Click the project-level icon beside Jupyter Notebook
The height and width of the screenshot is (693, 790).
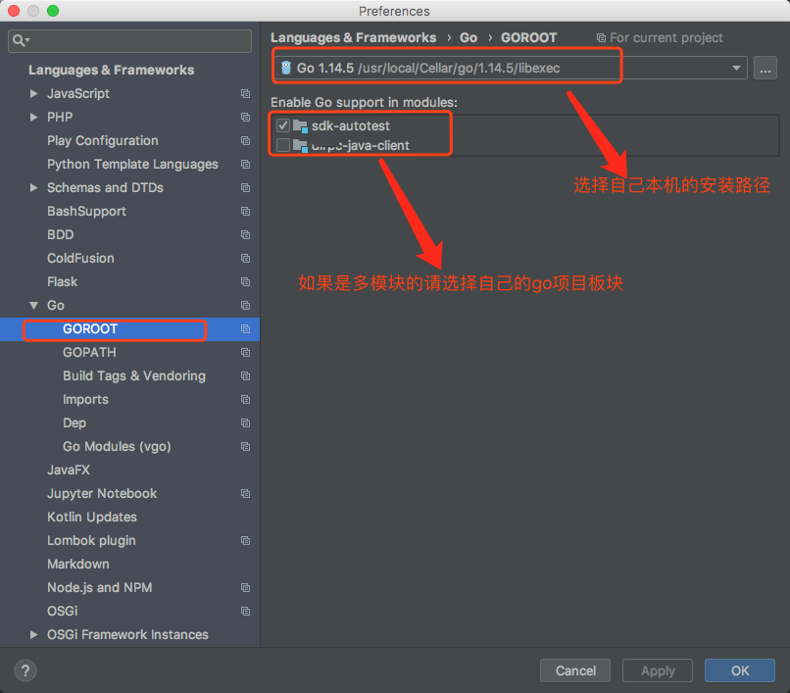pos(245,493)
